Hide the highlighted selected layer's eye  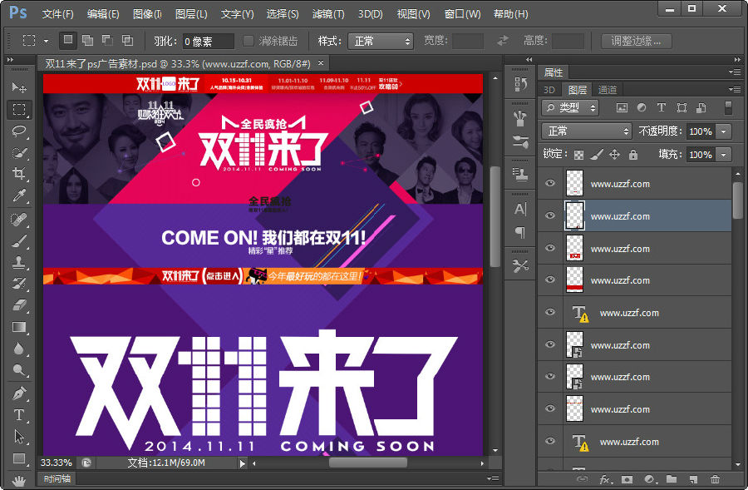tap(550, 215)
